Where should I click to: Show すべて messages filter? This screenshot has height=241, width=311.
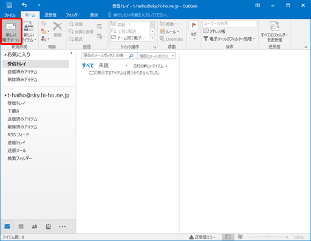point(87,66)
